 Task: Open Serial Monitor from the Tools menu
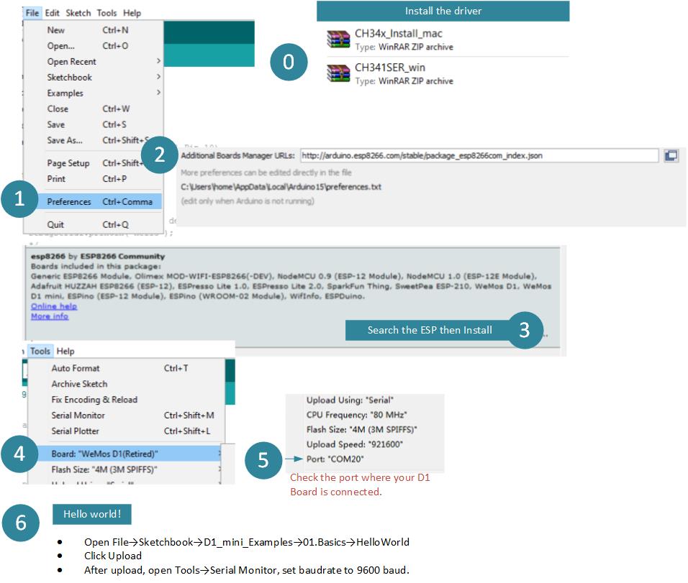pos(127,416)
